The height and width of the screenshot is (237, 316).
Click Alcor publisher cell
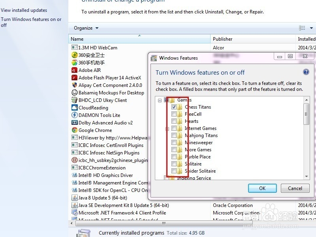(x=218, y=47)
